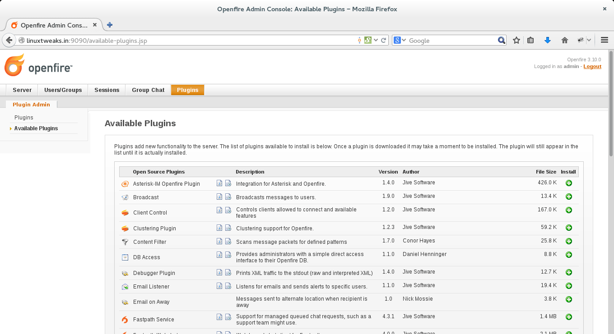Open README icon for Fastpath Service
Image resolution: width=614 pixels, height=334 pixels.
(219, 317)
